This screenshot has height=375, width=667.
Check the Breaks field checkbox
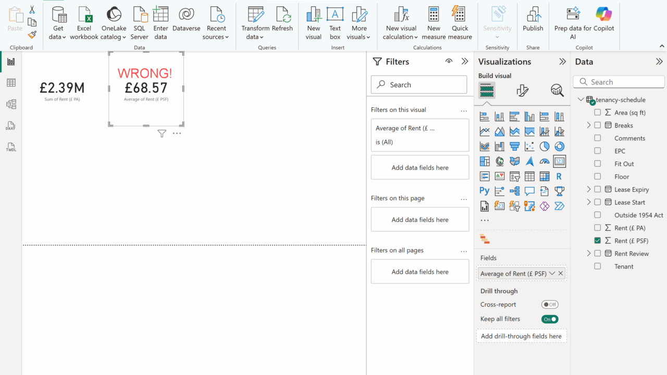tap(598, 126)
